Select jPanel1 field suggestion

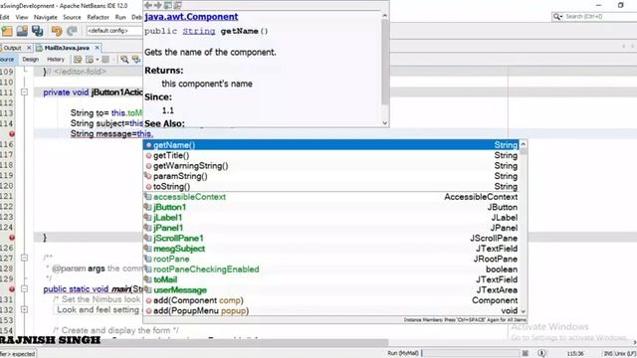point(331,228)
